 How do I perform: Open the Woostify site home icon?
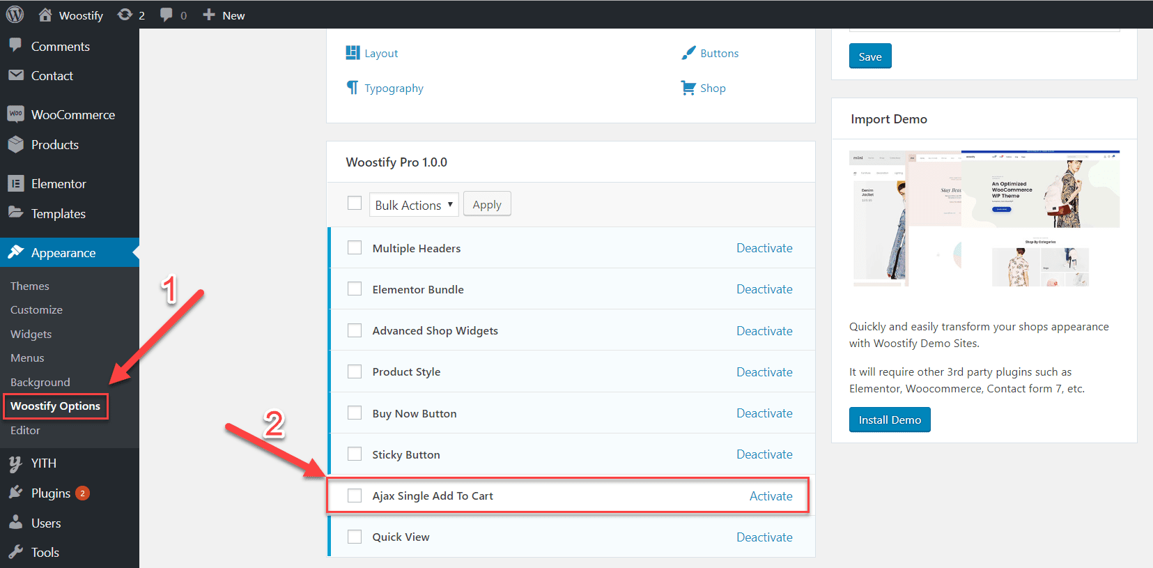pos(45,15)
